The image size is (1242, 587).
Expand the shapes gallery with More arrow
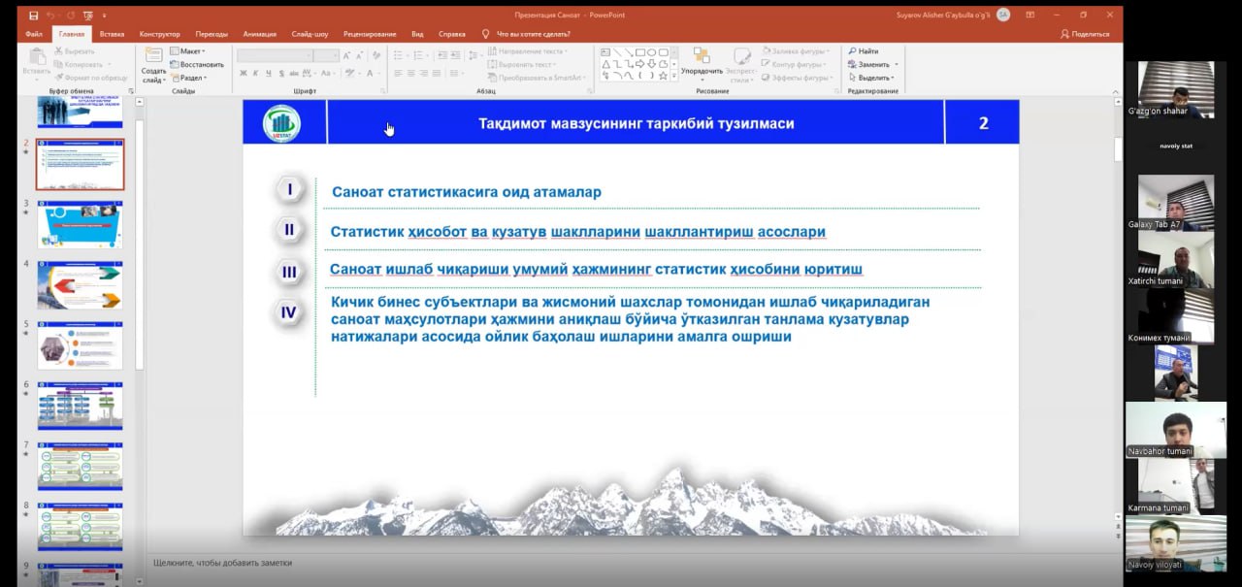coord(674,76)
